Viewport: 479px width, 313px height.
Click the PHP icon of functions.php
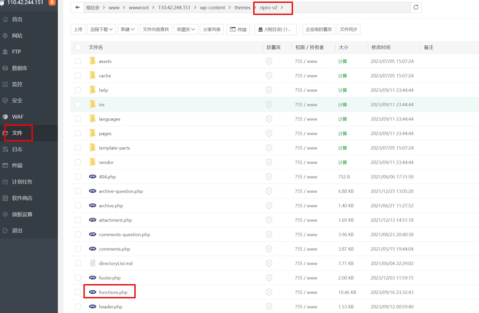(x=92, y=292)
